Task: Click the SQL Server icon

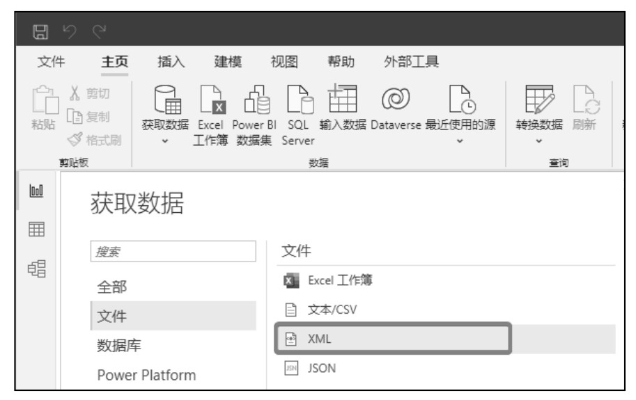Action: point(300,99)
